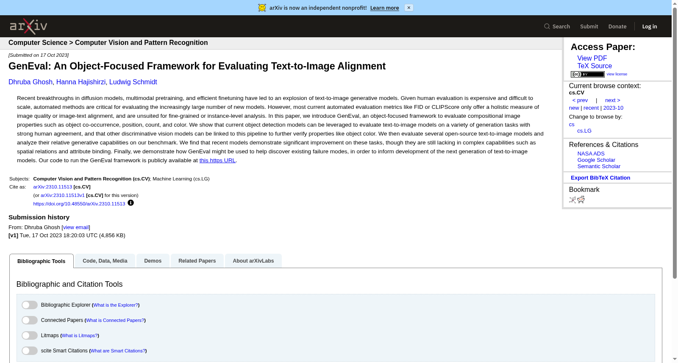Go to previous paper with prev link
This screenshot has height=363, width=678.
580,100
